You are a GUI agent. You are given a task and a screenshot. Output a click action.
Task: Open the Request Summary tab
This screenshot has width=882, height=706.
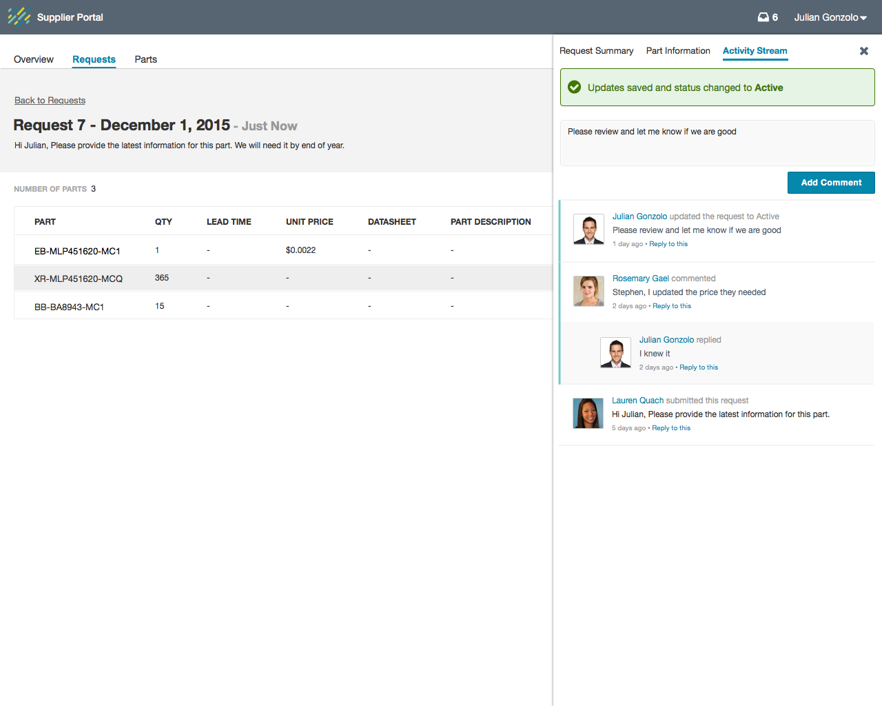click(596, 51)
